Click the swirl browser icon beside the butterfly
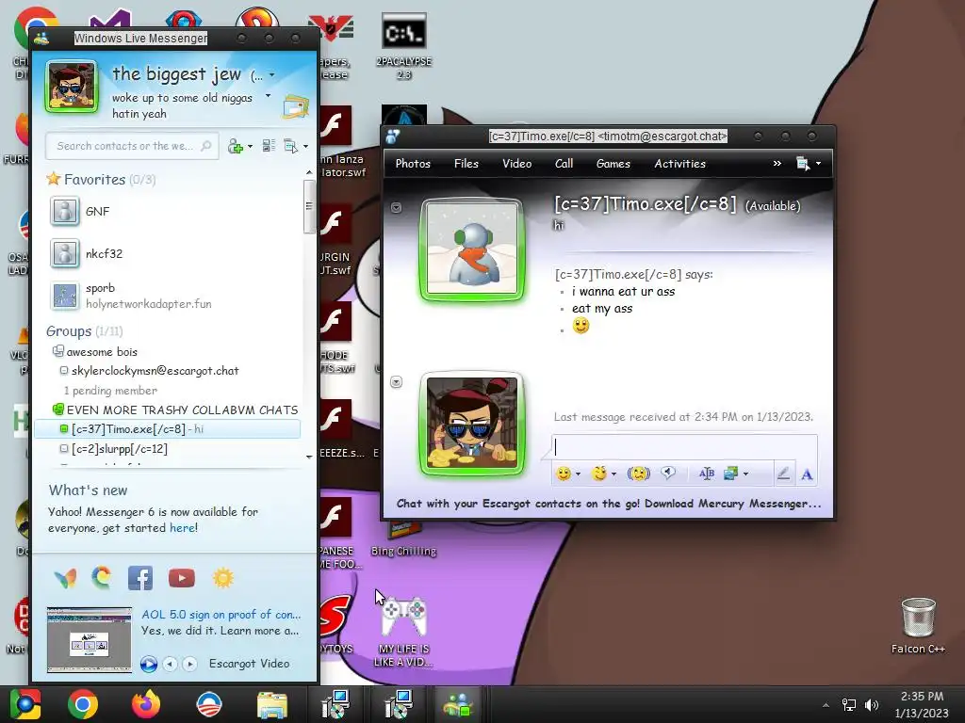 pos(102,577)
